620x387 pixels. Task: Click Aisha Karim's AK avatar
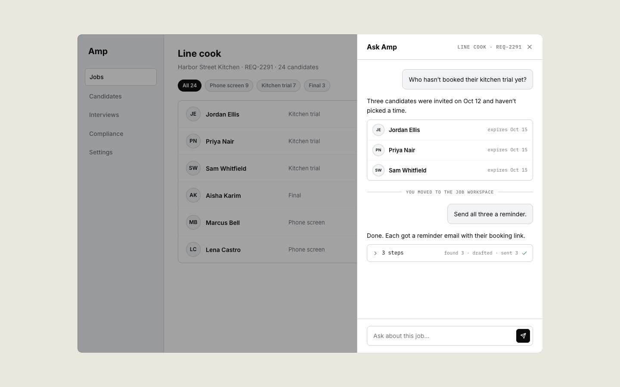193,195
